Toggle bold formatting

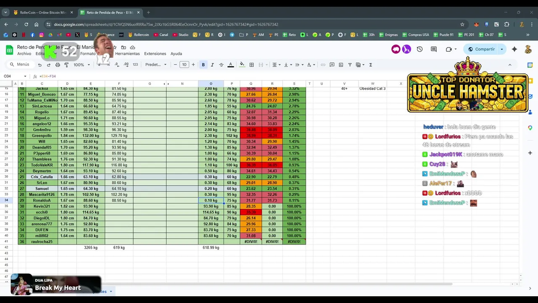[x=203, y=65]
